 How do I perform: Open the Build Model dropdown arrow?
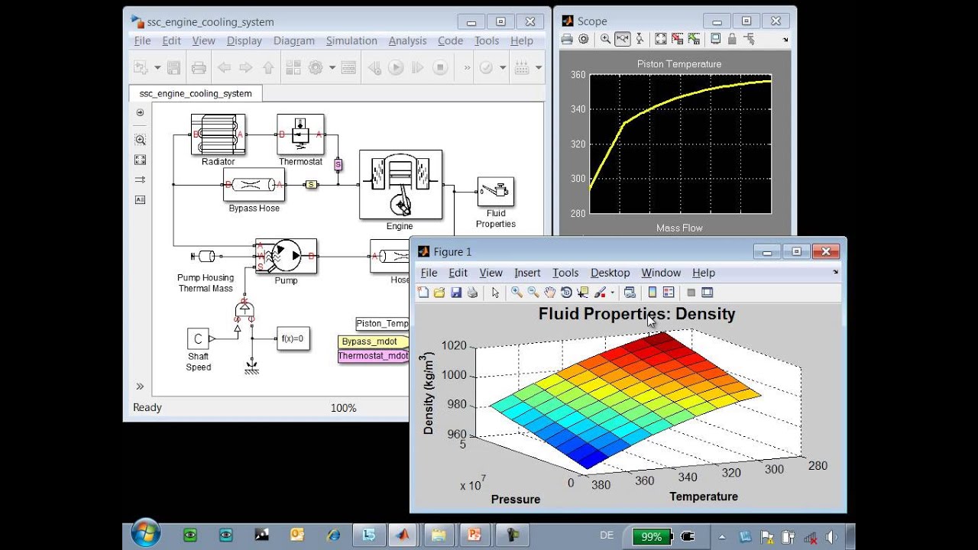pos(539,68)
